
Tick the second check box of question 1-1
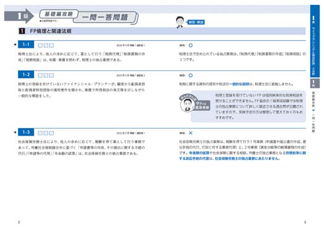click(x=46, y=45)
